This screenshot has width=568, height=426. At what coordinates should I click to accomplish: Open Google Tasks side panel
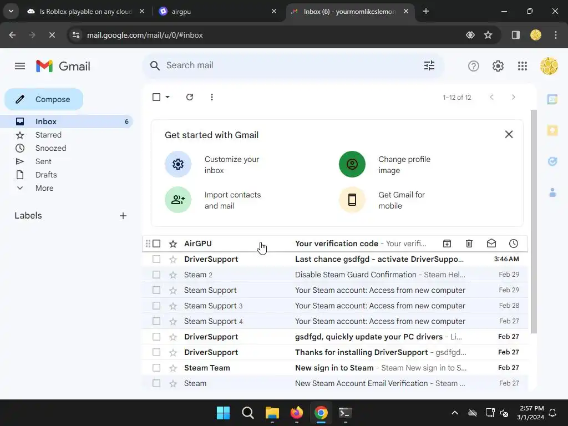(552, 161)
